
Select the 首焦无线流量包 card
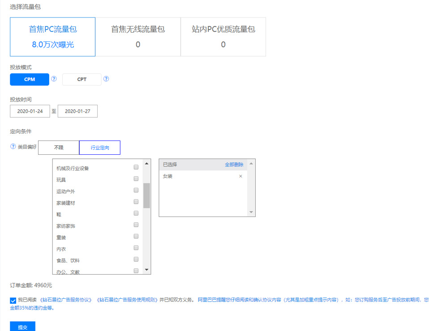click(x=138, y=37)
